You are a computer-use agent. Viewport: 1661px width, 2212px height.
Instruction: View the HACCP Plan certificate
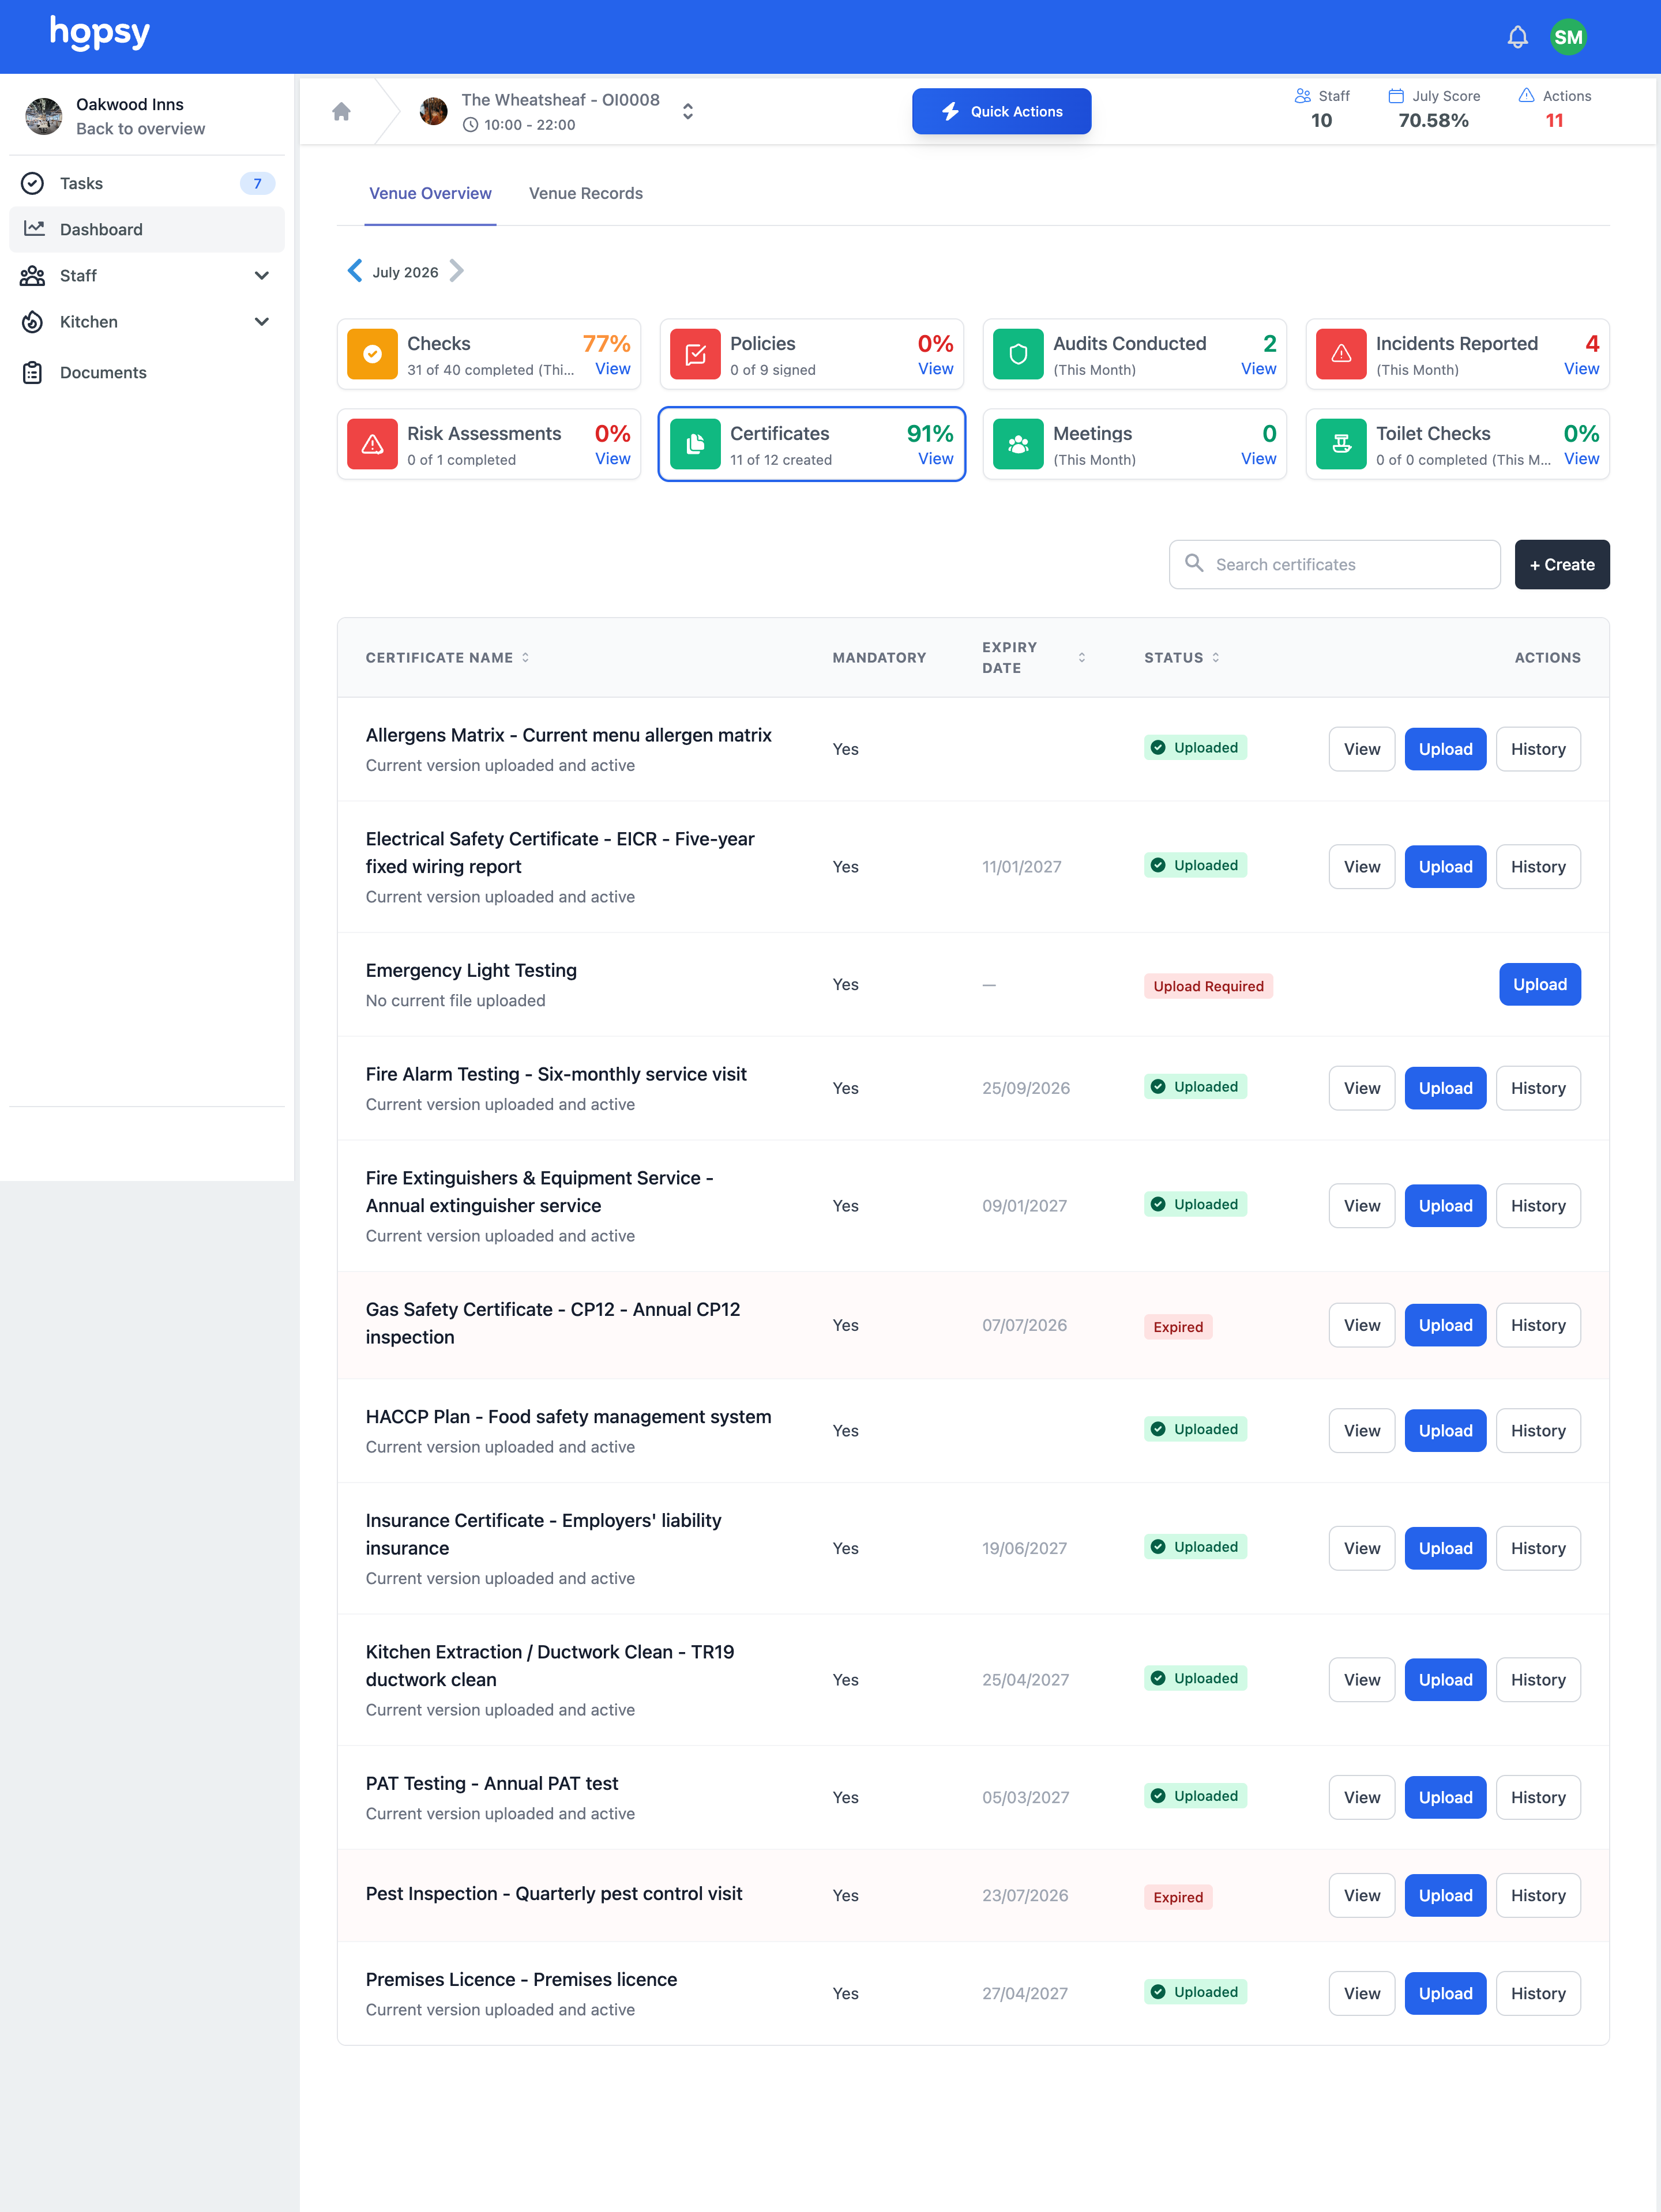(x=1362, y=1431)
